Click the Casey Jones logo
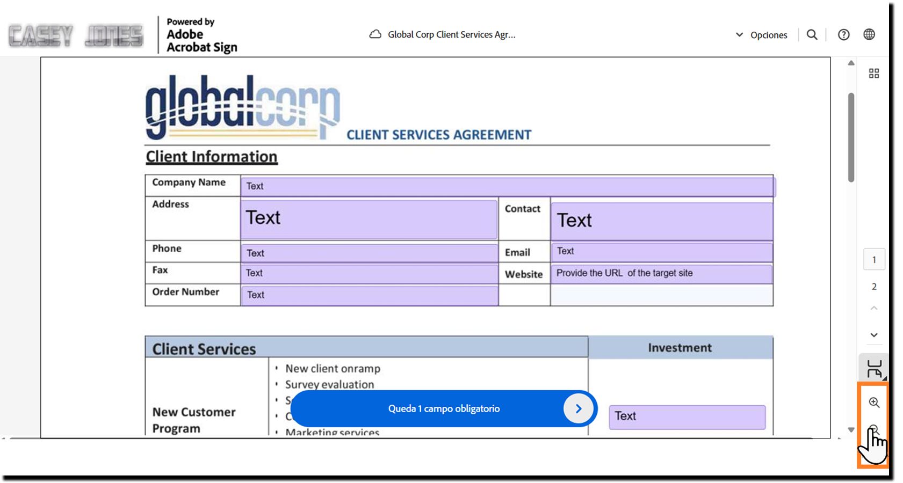 [76, 36]
